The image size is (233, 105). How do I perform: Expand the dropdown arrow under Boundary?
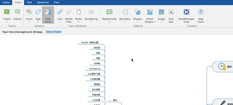pyautogui.click(x=125, y=22)
